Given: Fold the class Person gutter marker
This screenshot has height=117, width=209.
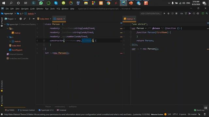Looking at the screenshot, I should click(44, 24).
